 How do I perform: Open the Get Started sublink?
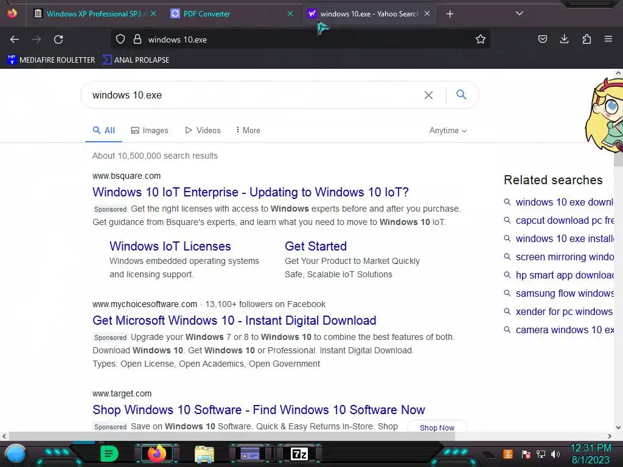[x=316, y=246]
